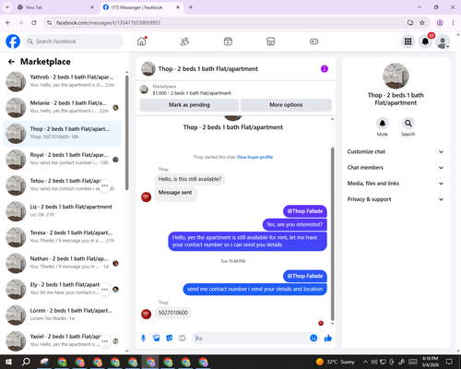The height and width of the screenshot is (369, 461).
Task: Open options menu for Ely conversation
Action: point(105,290)
